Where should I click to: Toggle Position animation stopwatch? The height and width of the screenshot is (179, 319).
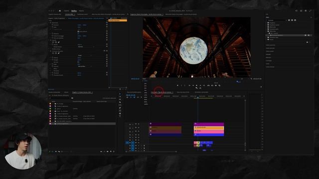pyautogui.click(x=52, y=25)
